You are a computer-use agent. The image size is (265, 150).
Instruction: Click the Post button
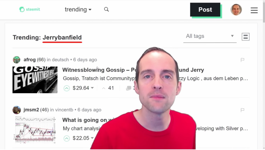pos(205,10)
